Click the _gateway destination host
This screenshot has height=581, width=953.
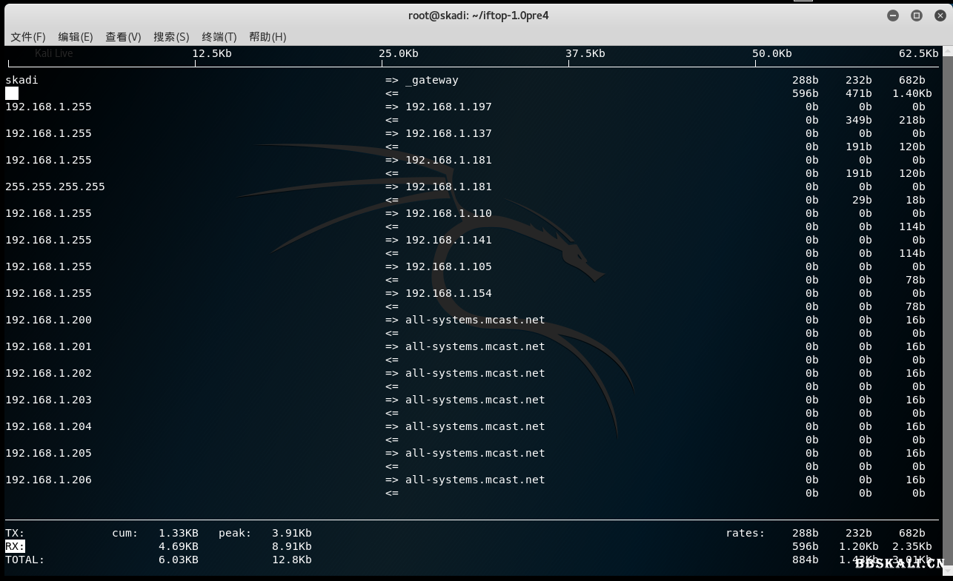pos(432,80)
